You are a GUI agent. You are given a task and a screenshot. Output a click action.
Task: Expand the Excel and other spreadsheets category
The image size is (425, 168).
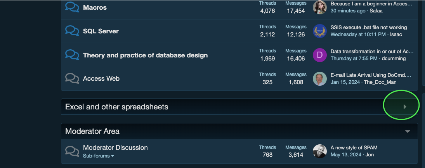[x=405, y=107]
